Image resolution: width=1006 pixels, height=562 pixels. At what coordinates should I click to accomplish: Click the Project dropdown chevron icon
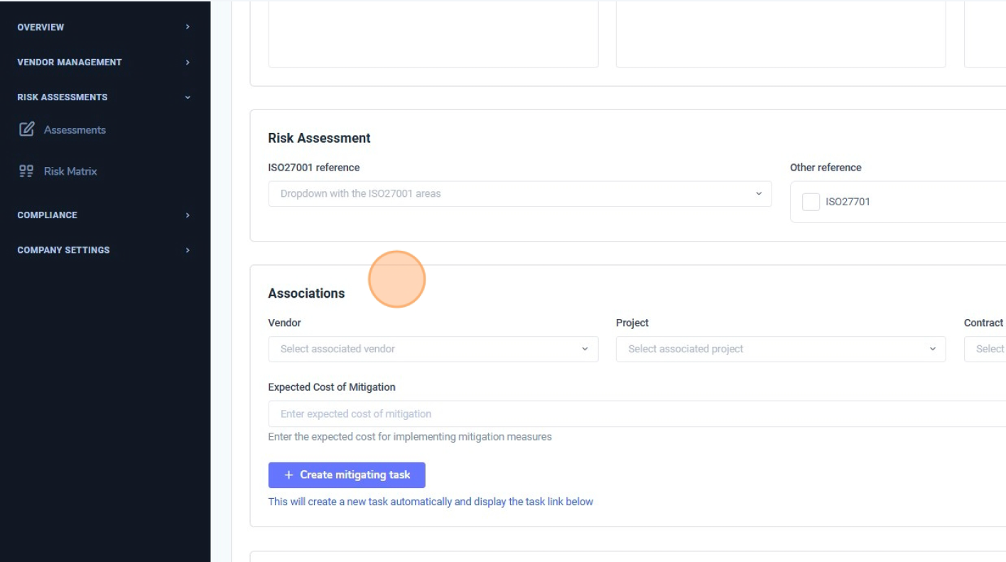coord(933,349)
